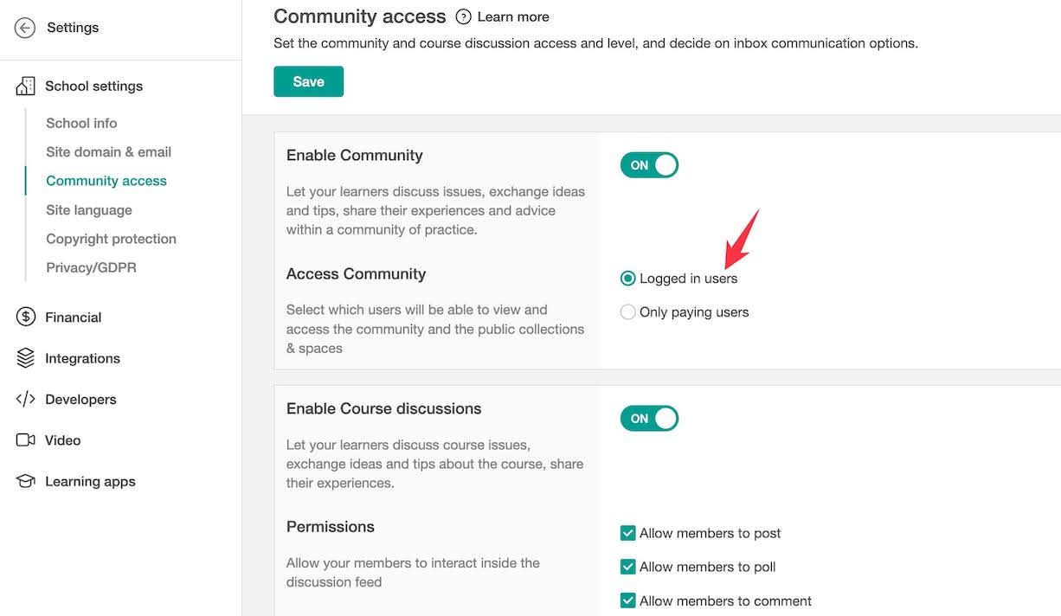The height and width of the screenshot is (616, 1061).
Task: Click the question mark icon beside Community access
Action: point(464,16)
